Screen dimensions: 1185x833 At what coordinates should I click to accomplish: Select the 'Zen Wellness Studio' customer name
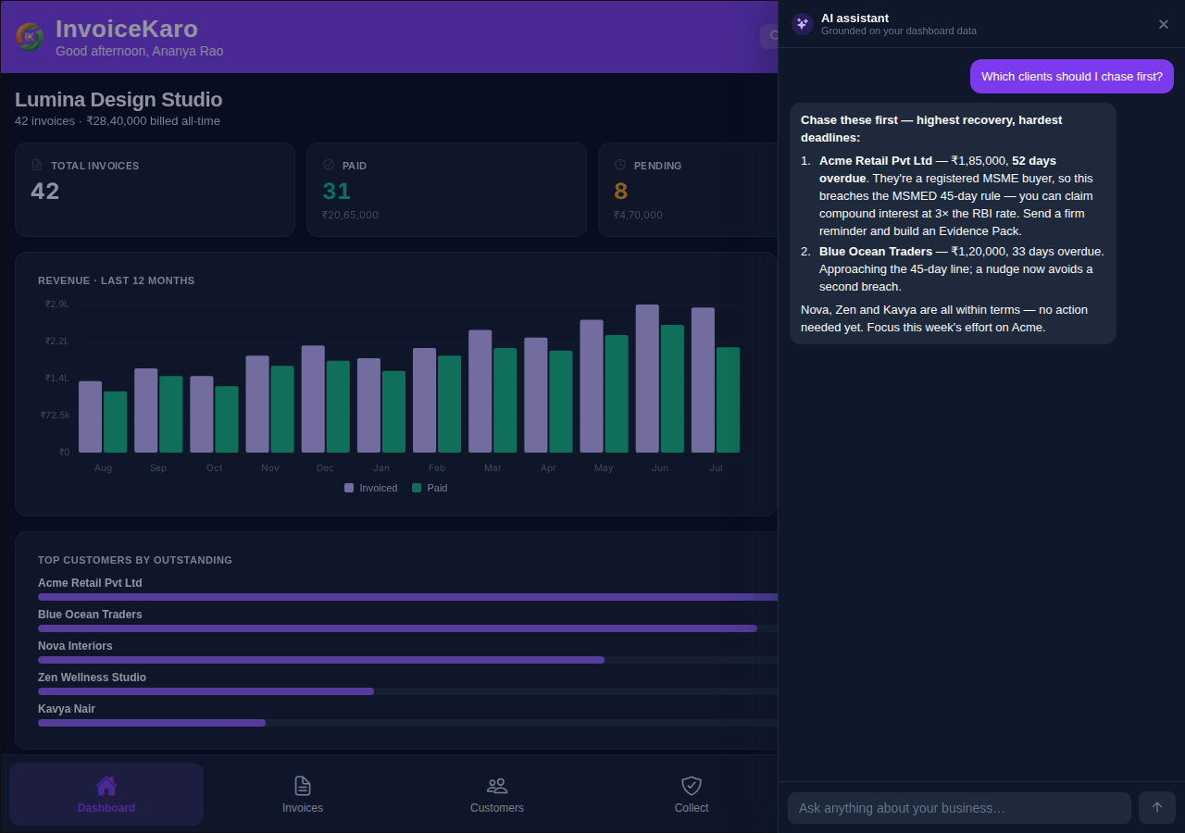pos(92,678)
